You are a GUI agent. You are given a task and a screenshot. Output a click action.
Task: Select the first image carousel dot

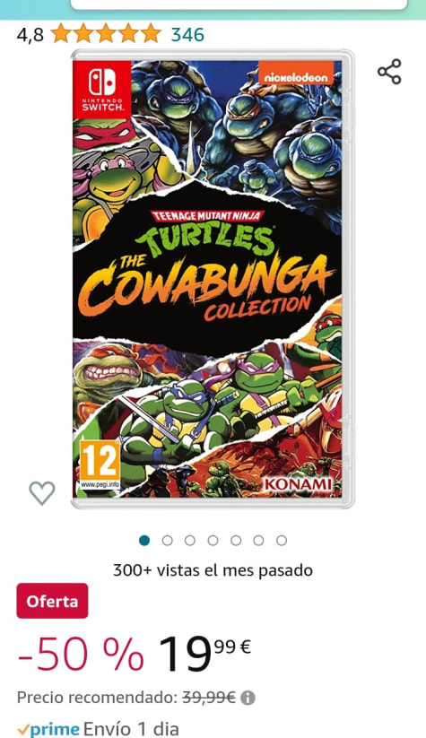pos(144,541)
